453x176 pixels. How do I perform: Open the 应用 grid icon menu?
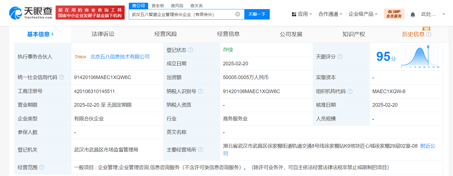tap(294, 14)
